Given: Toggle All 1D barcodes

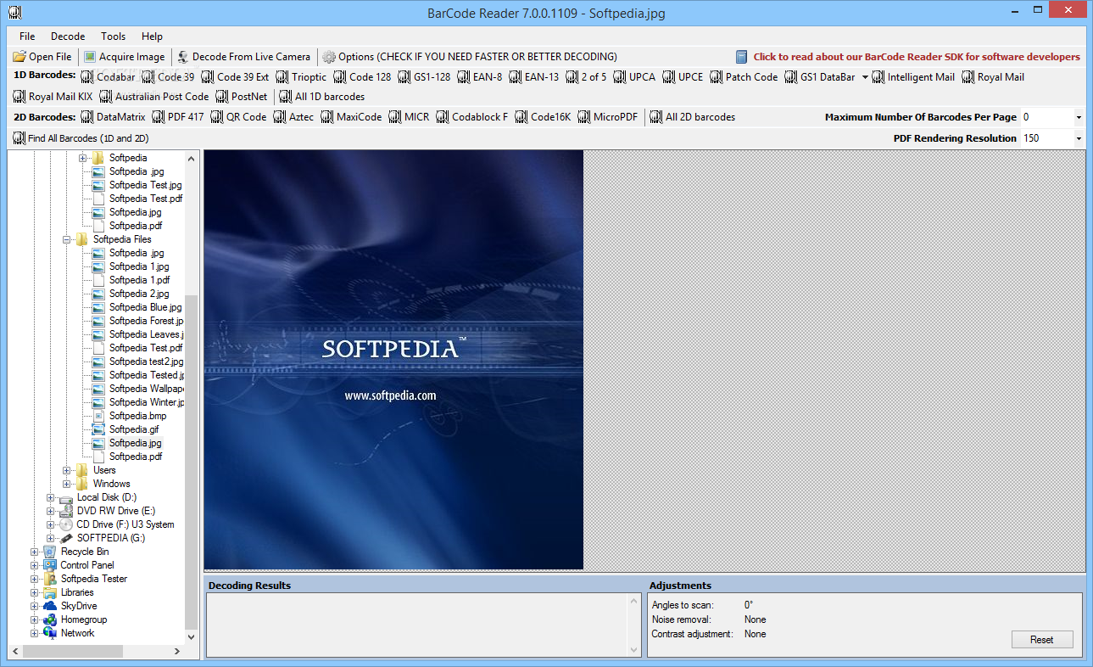Looking at the screenshot, I should [322, 96].
